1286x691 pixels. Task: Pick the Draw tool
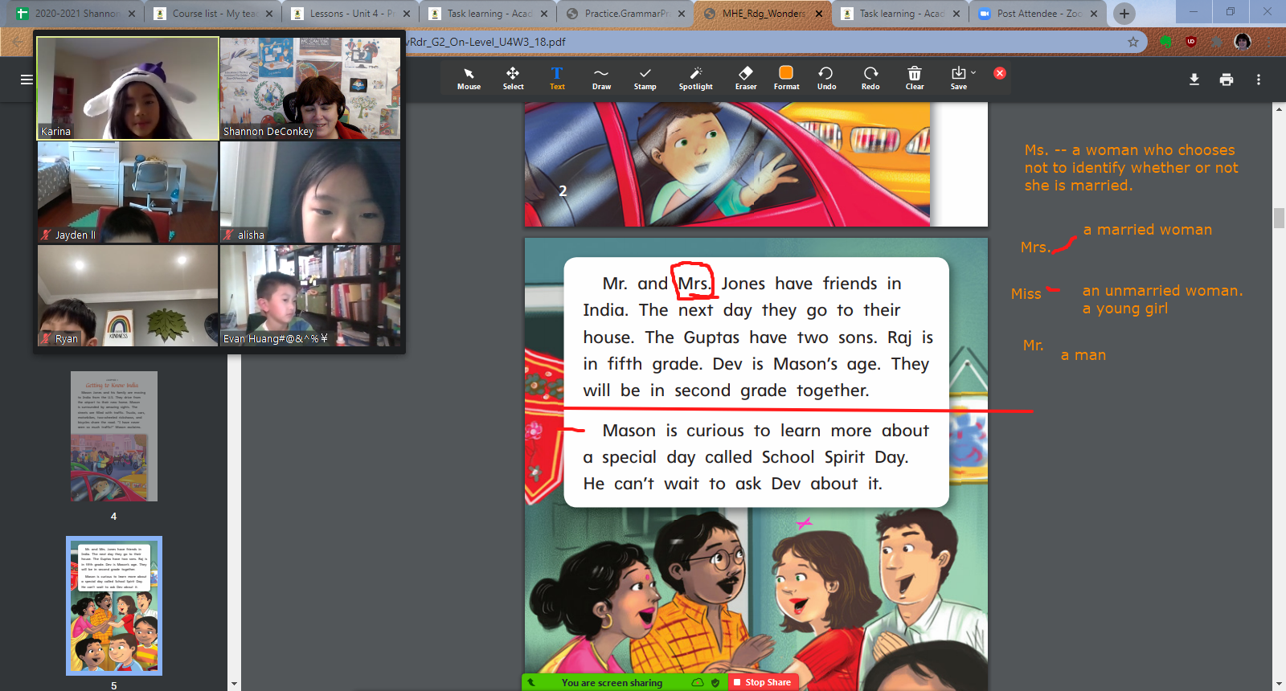click(601, 78)
